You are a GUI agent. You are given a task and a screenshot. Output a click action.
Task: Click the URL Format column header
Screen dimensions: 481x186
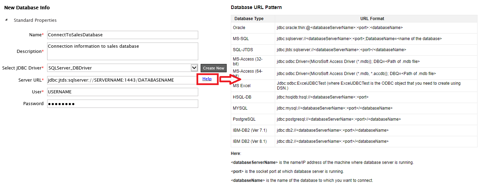point(376,19)
